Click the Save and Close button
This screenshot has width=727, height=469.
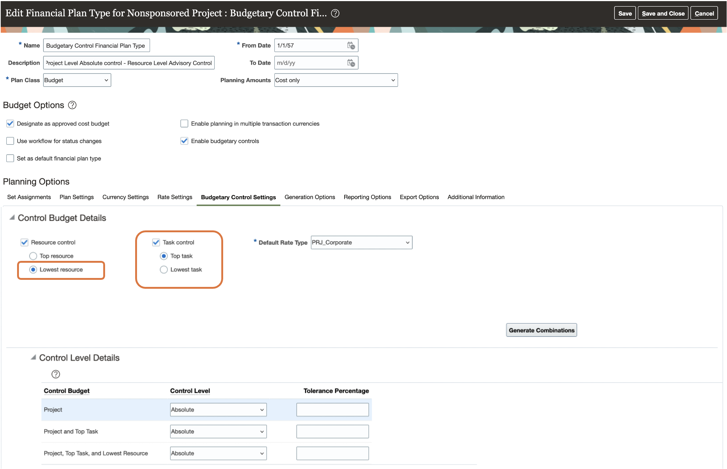pyautogui.click(x=663, y=13)
